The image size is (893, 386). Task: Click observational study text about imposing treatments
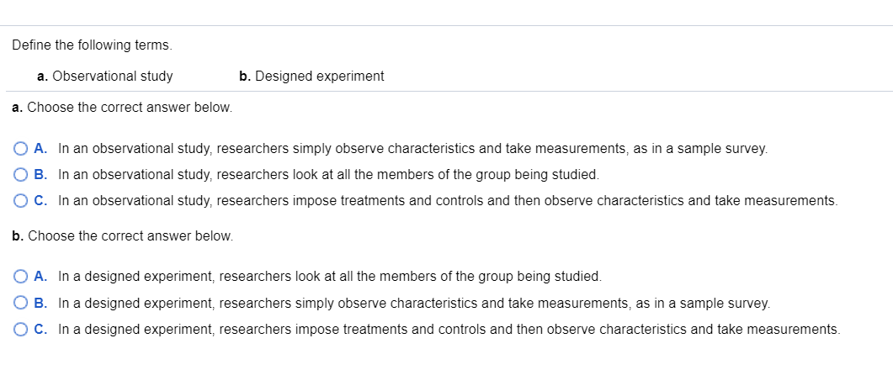[x=448, y=201]
